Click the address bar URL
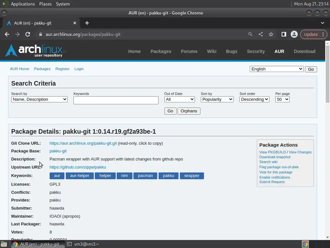The height and width of the screenshot is (248, 330). click(x=83, y=34)
